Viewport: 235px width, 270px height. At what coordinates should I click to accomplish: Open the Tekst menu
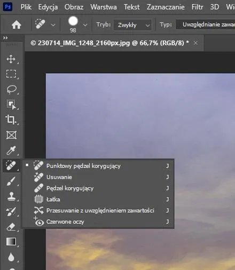(x=132, y=7)
